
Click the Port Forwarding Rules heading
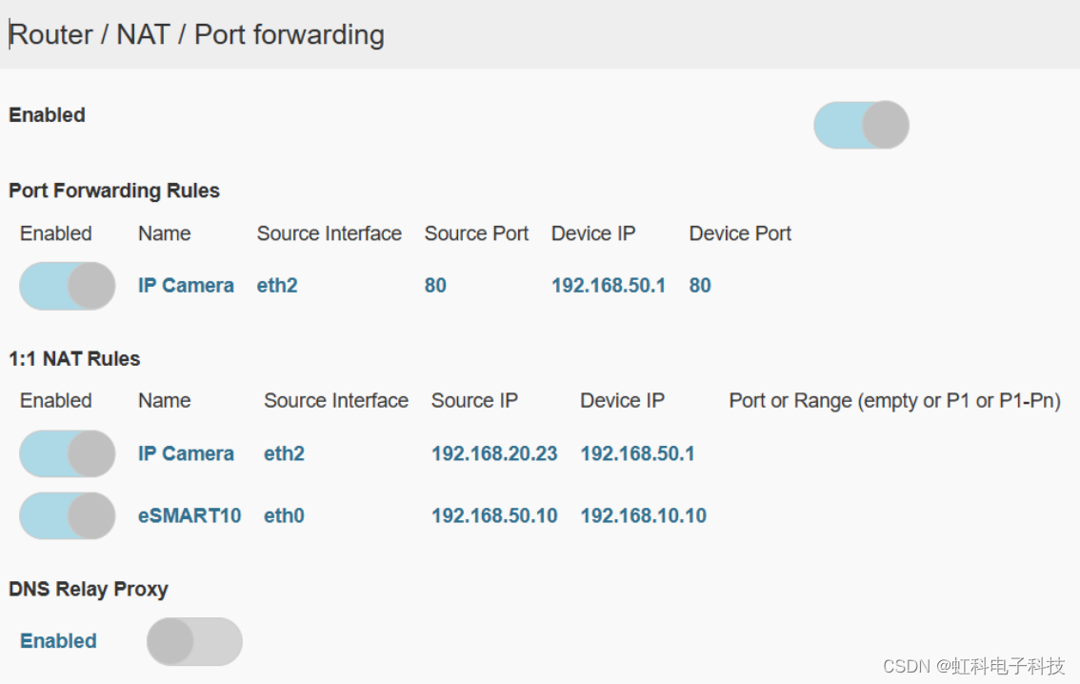point(113,191)
